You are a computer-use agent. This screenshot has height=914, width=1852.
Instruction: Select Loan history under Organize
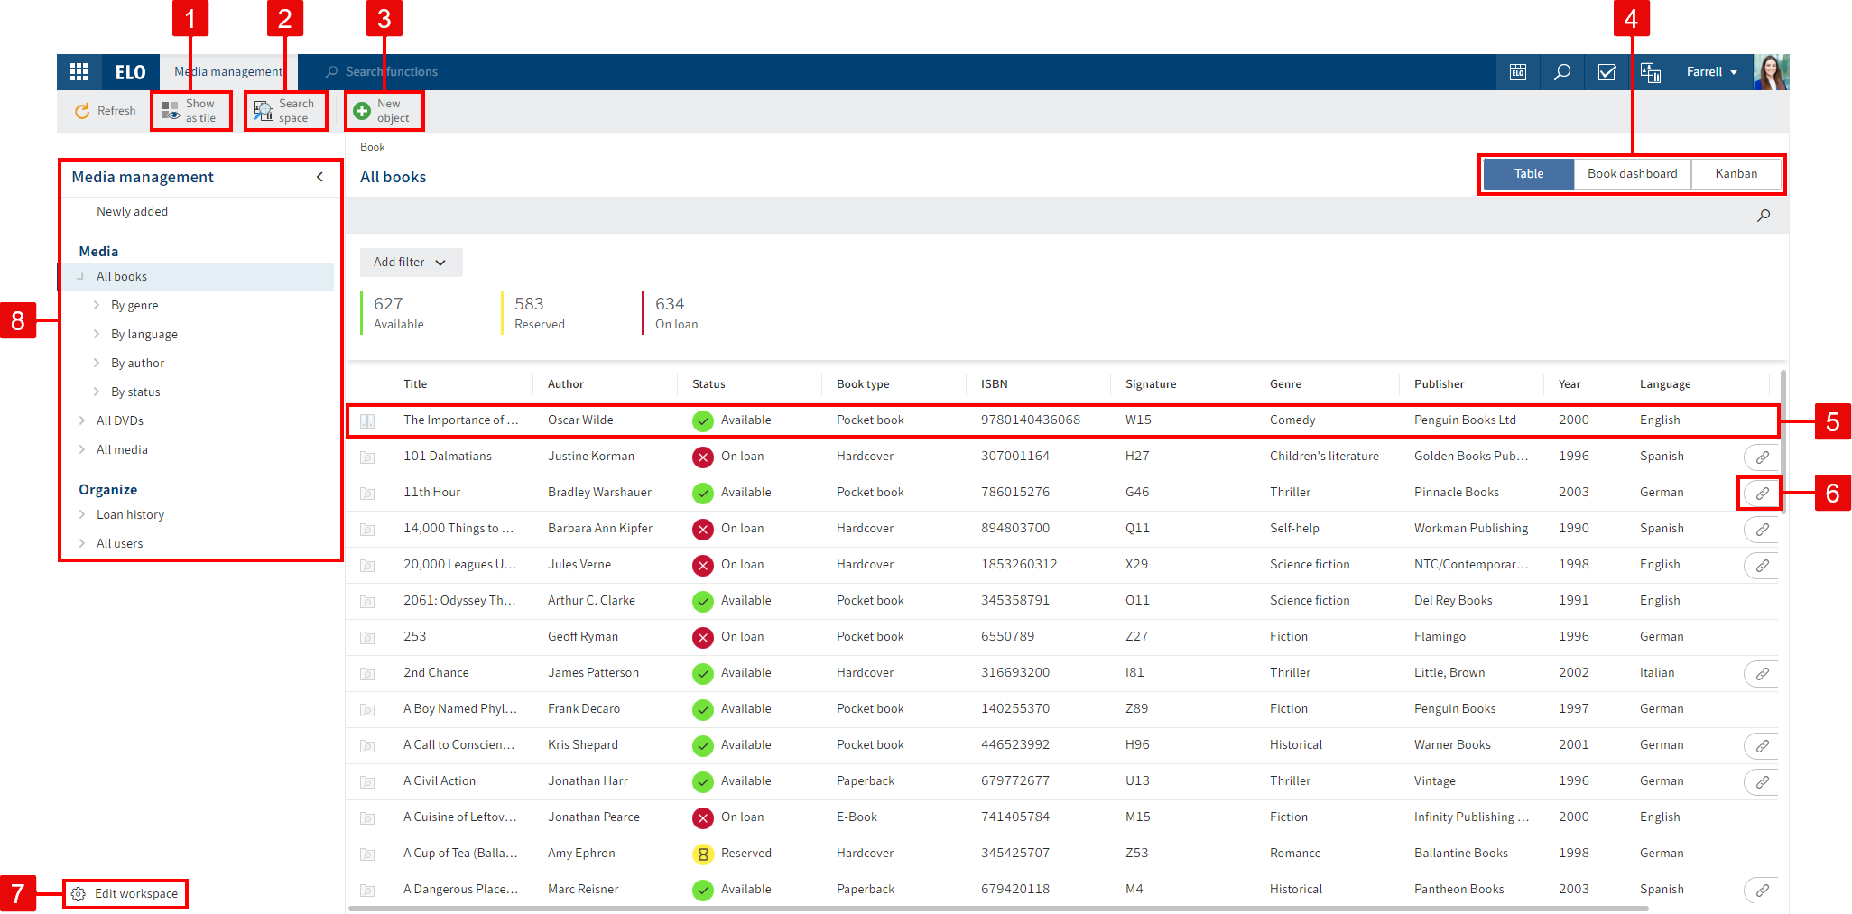tap(130, 513)
